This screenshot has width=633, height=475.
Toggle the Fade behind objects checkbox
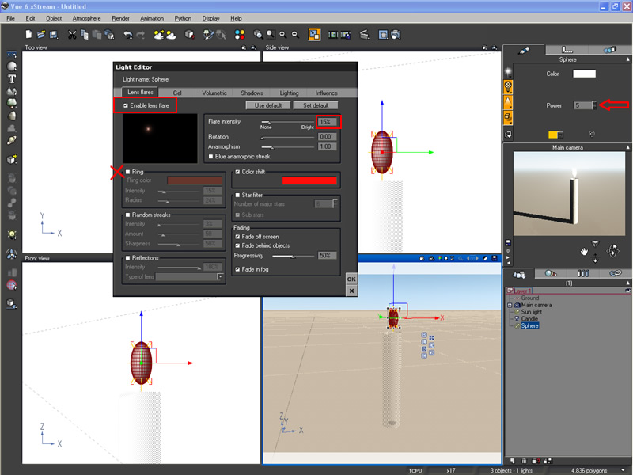click(x=237, y=245)
